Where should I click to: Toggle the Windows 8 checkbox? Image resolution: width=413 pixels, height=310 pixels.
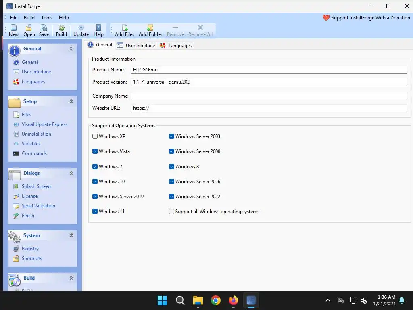pos(171,167)
